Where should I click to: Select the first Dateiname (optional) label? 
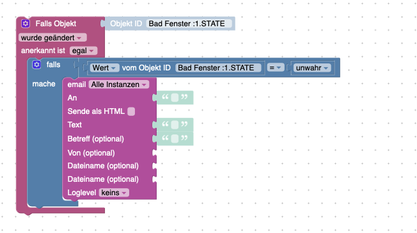[103, 166]
